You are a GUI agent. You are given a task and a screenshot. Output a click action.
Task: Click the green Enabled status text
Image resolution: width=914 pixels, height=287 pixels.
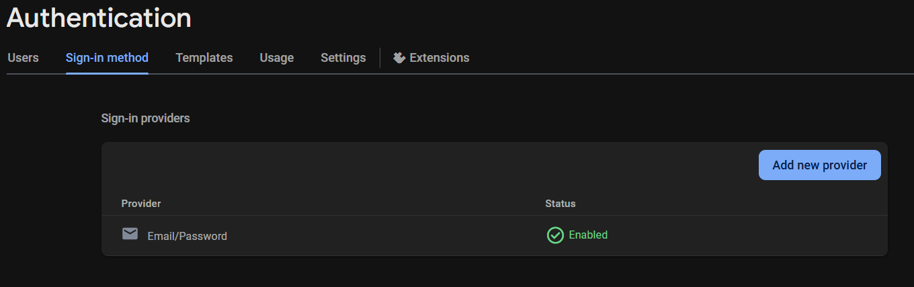point(588,235)
